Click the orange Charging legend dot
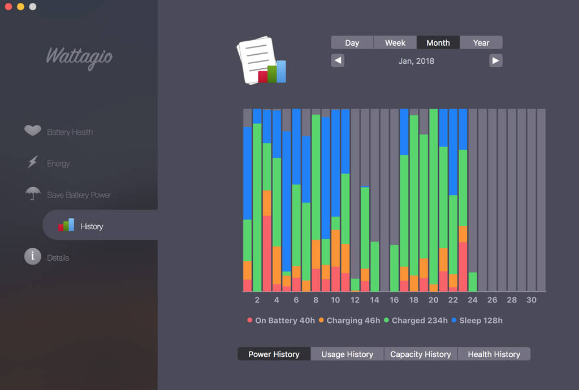This screenshot has width=579, height=390. coord(321,321)
